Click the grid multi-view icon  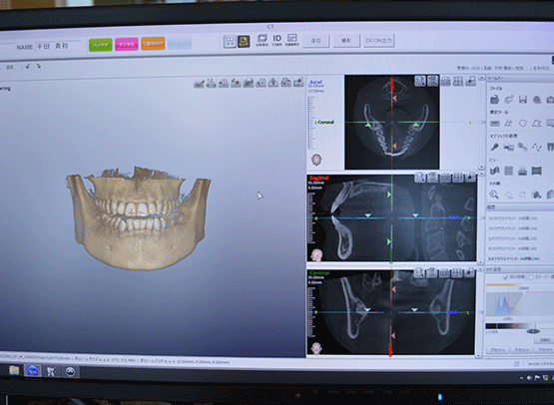pos(508,171)
